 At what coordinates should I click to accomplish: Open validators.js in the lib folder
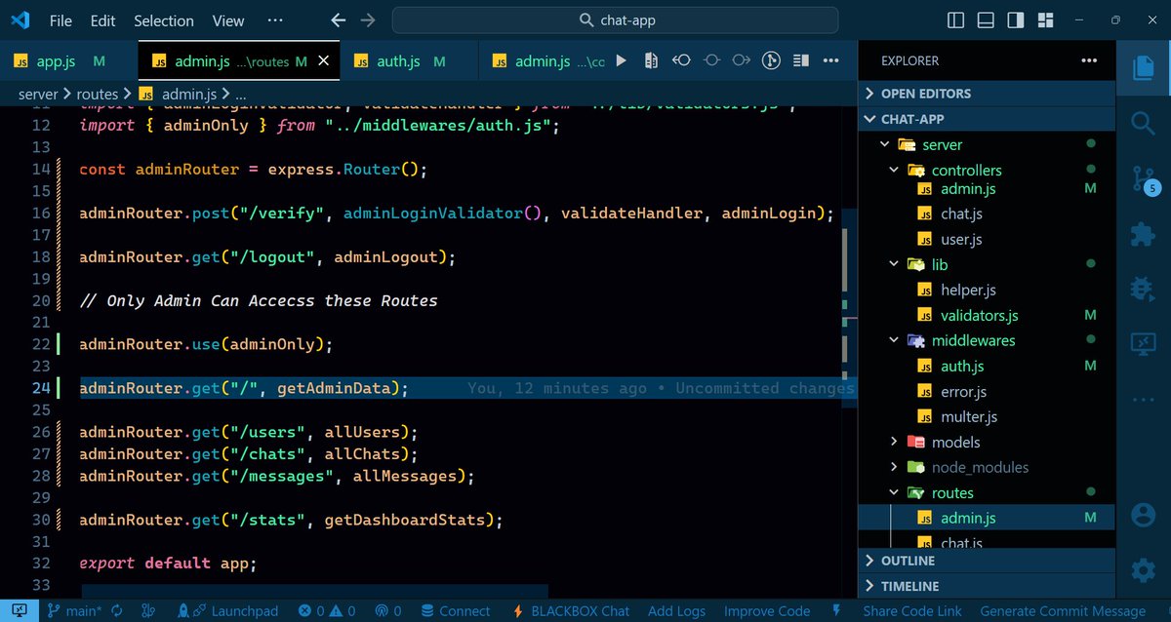pyautogui.click(x=980, y=315)
